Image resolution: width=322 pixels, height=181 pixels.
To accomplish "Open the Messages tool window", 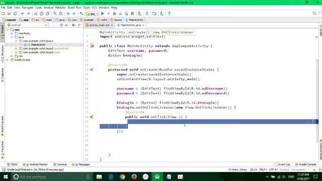I will (81, 164).
